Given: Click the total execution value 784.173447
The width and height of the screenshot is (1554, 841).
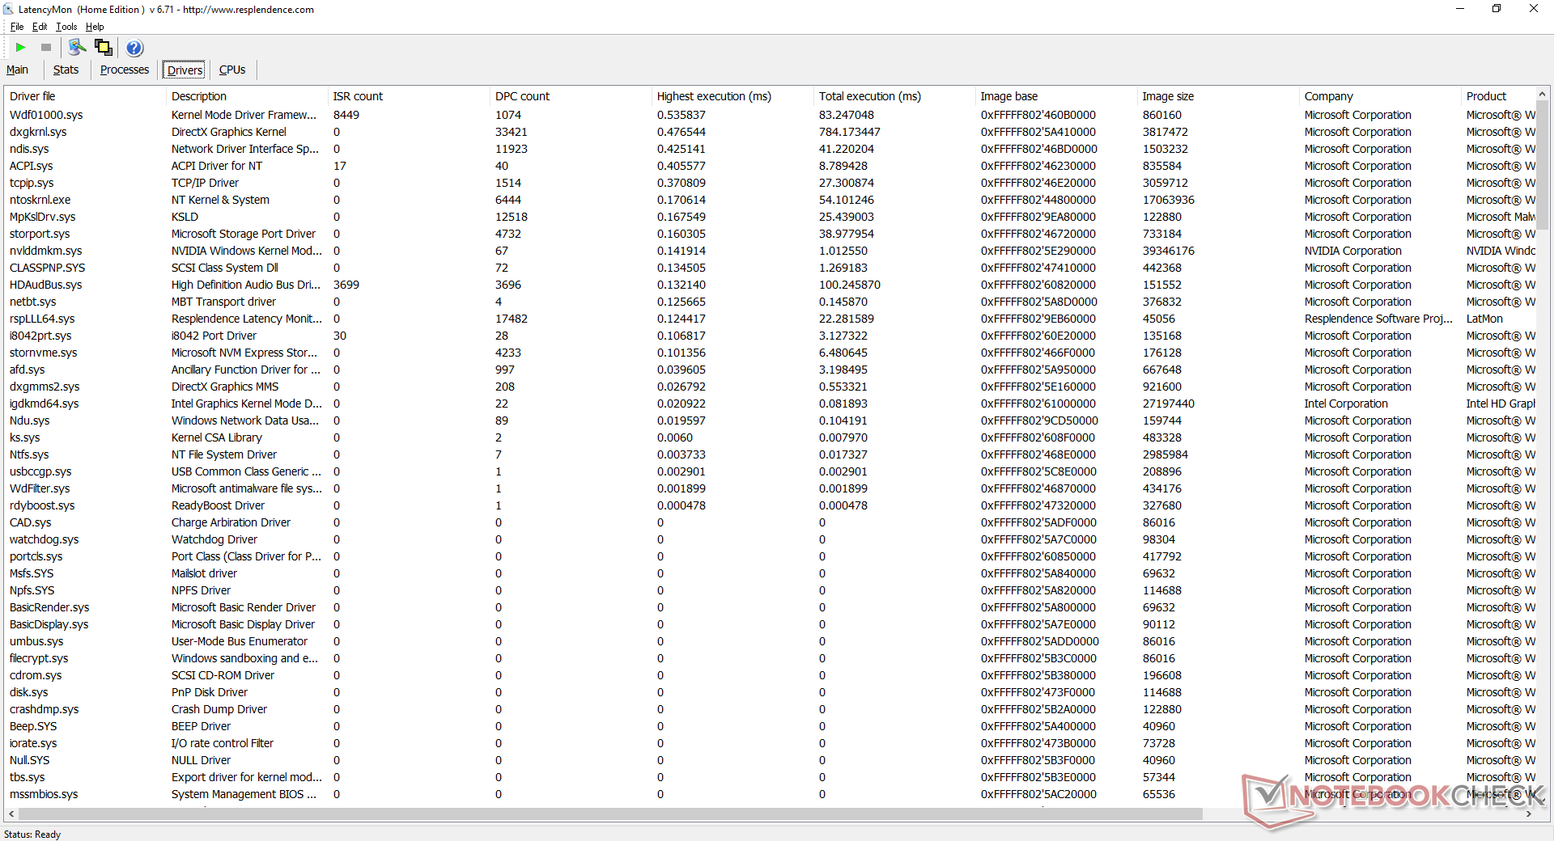Looking at the screenshot, I should pyautogui.click(x=850, y=132).
